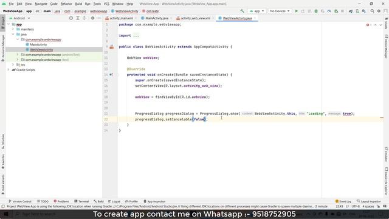This screenshot has width=389, height=219.
Task: Toggle Resource Manager side tab
Action: click(2, 49)
